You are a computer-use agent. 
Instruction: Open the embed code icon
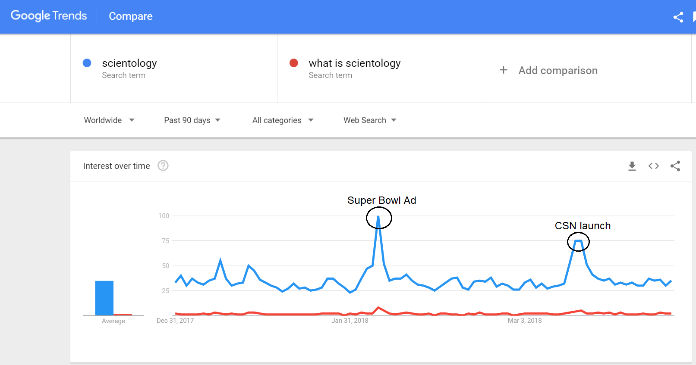point(653,166)
